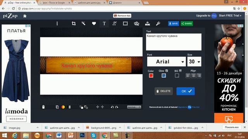
Task: Close the downloads bar
Action: (245, 127)
